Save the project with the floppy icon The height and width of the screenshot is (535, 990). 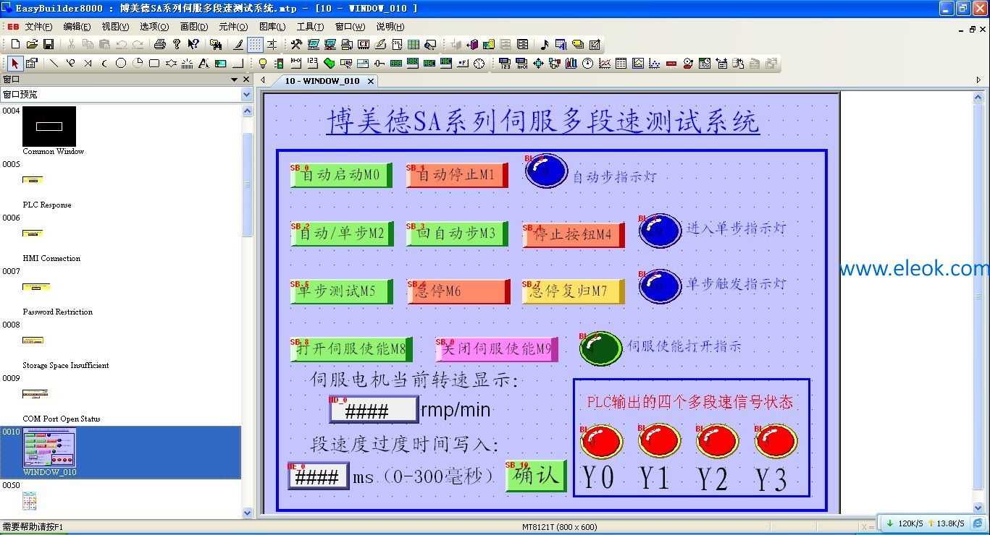[48, 44]
